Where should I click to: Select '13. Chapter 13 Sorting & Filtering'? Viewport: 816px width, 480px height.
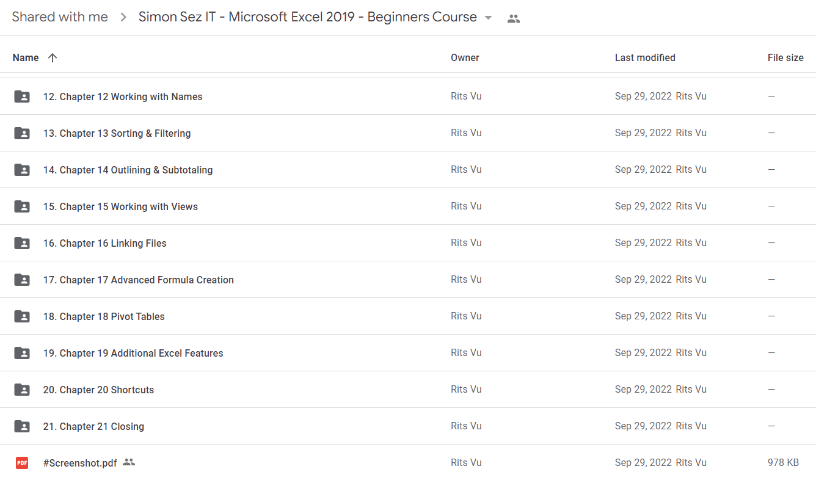[x=117, y=133]
